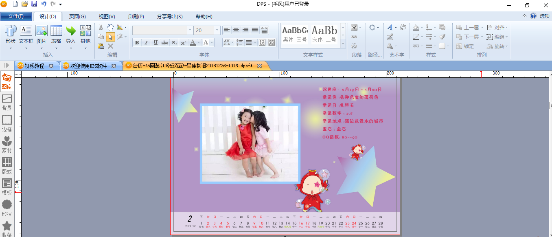552x237 pixels.
Task: Click the 导入 import arrow icon
Action: pyautogui.click(x=71, y=31)
